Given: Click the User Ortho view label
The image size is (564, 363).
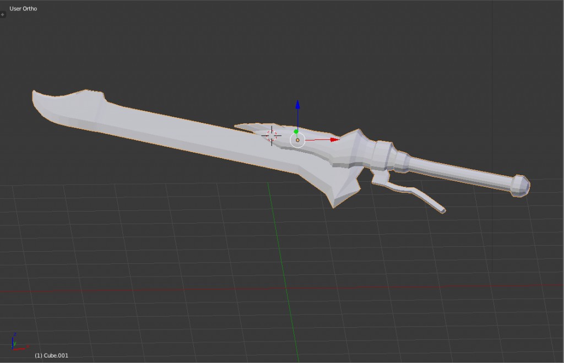Looking at the screenshot, I should click(23, 9).
